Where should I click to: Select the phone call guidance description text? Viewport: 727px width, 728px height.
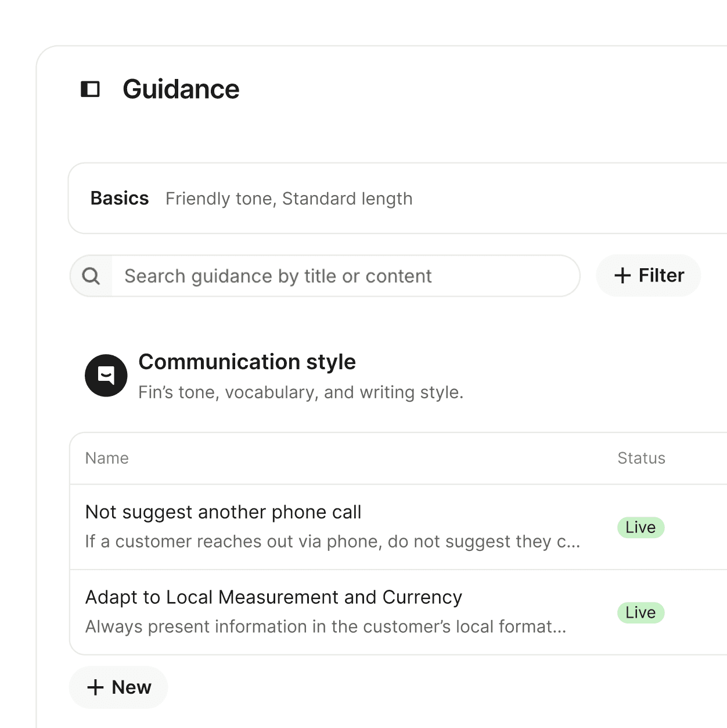[333, 542]
